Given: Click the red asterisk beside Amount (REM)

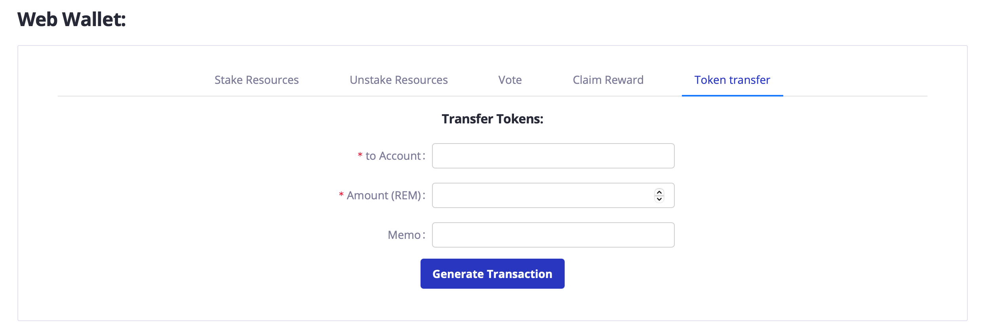Looking at the screenshot, I should click(341, 195).
